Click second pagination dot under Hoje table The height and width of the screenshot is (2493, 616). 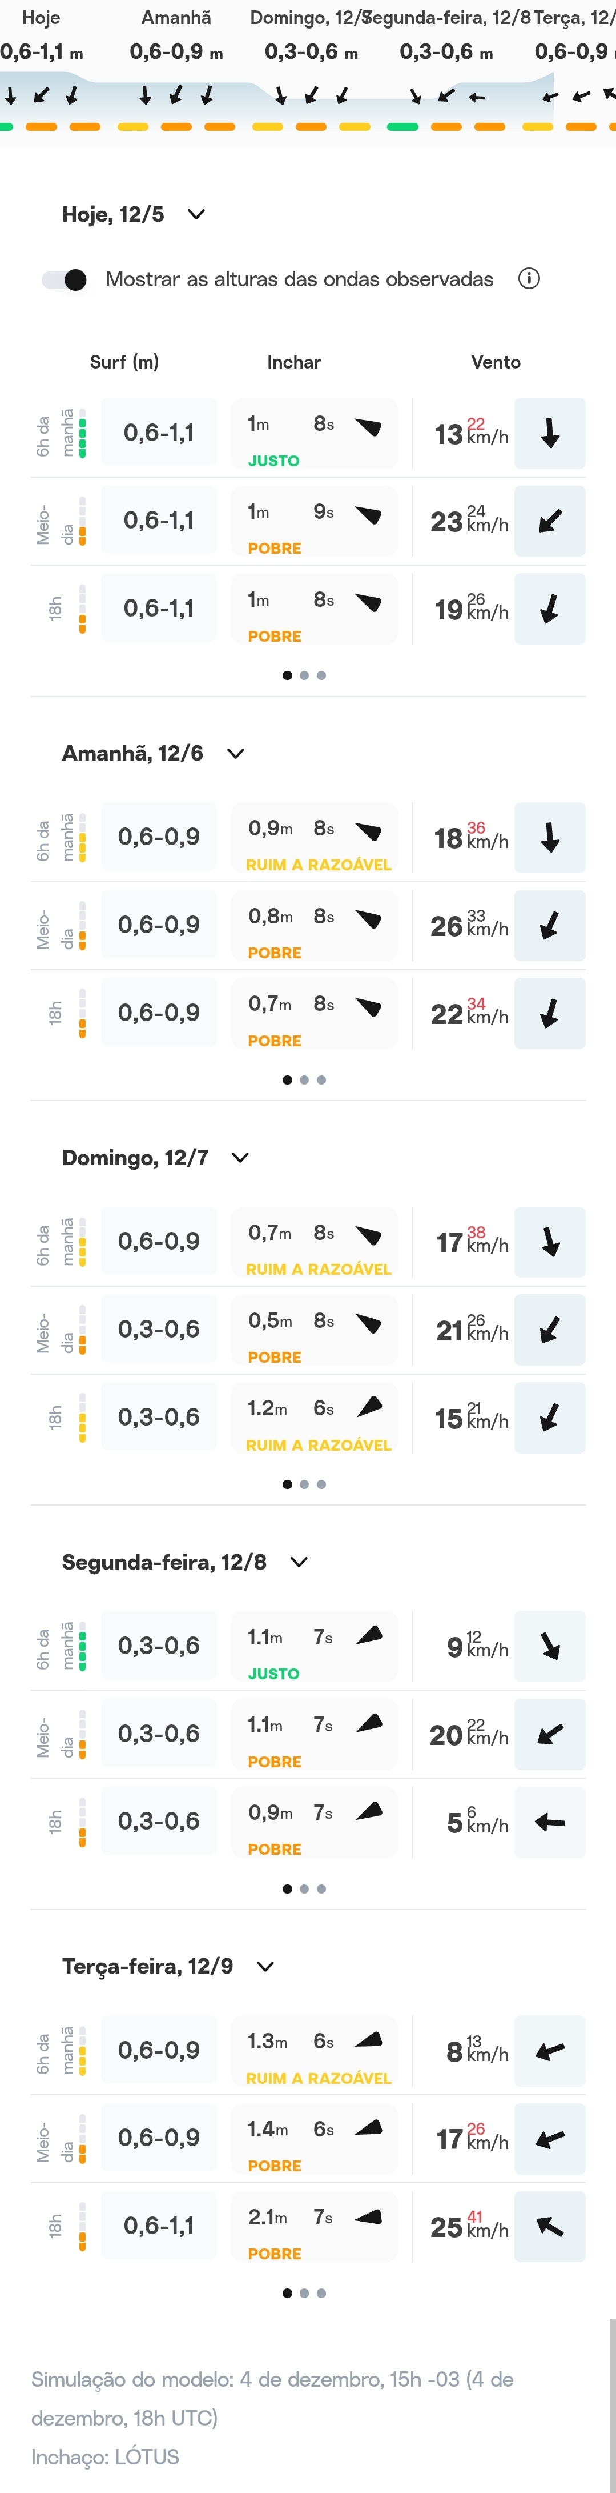(305, 675)
